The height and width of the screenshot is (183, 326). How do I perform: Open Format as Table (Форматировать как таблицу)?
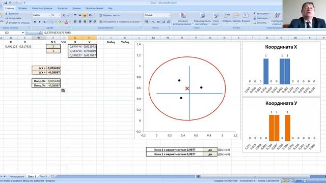(202, 19)
